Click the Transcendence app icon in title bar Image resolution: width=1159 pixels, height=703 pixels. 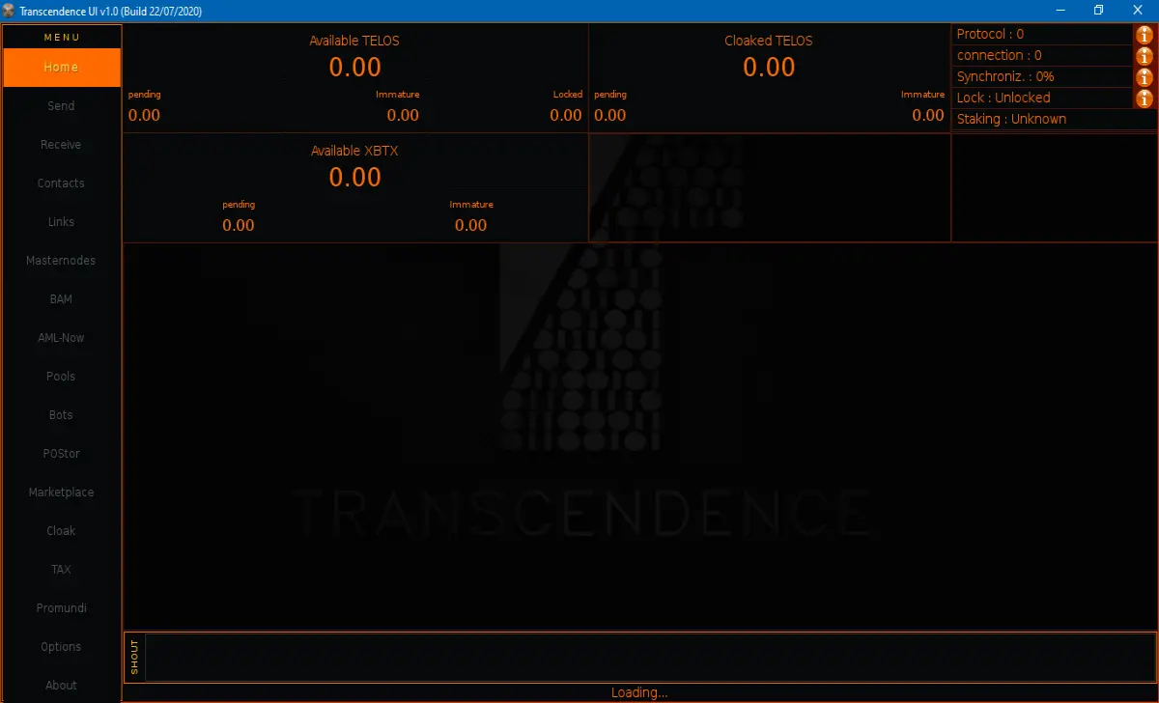pos(9,11)
